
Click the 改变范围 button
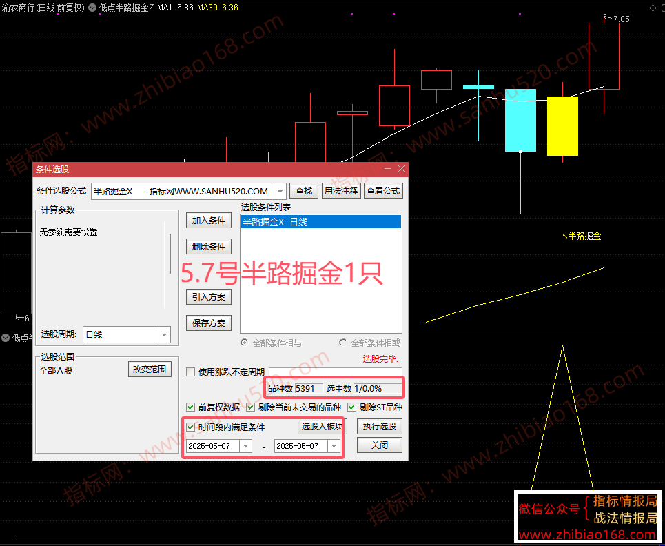click(150, 370)
